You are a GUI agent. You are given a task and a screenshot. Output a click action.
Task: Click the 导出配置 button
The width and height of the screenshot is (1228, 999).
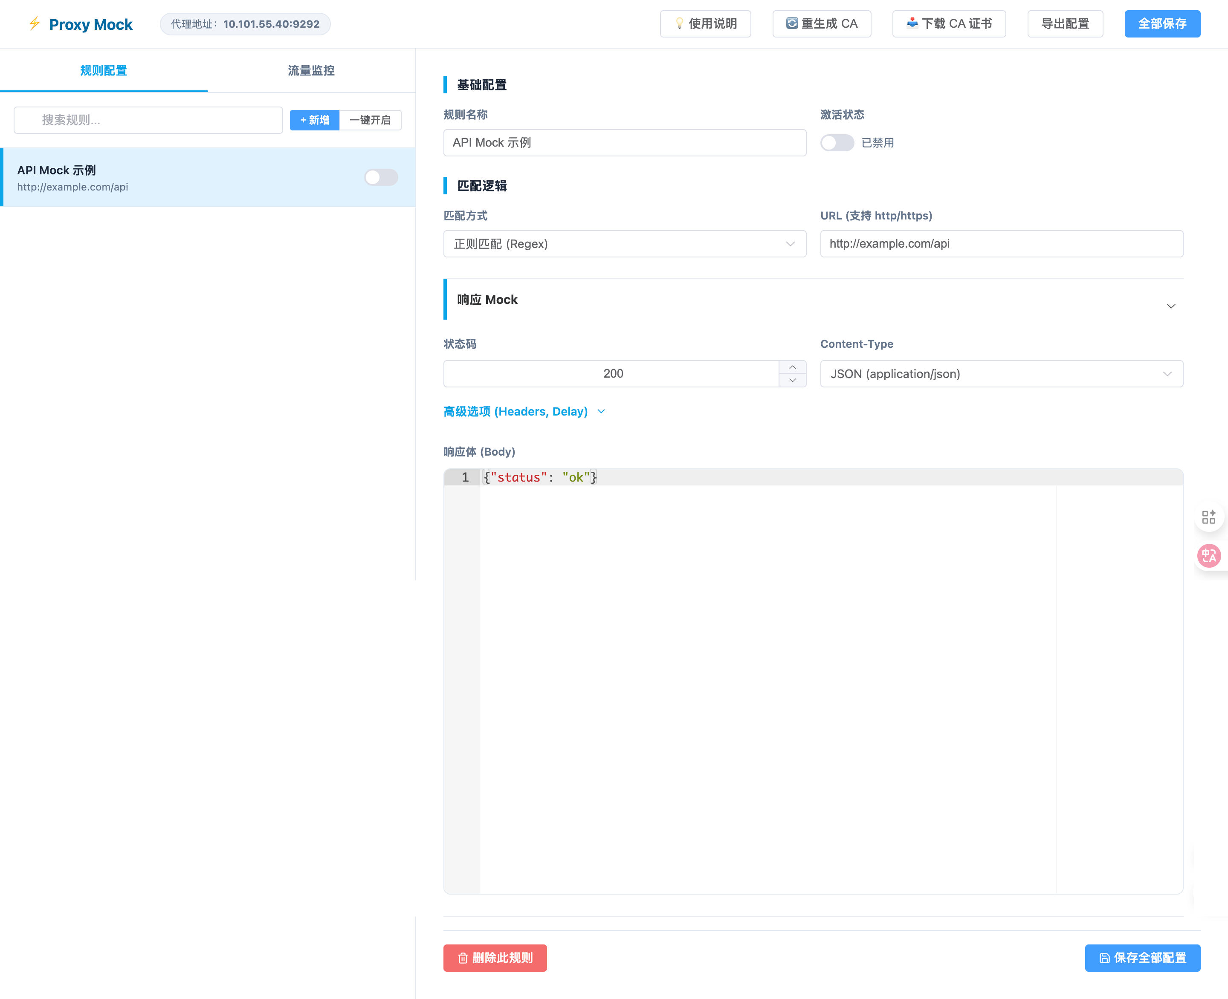pyautogui.click(x=1065, y=23)
